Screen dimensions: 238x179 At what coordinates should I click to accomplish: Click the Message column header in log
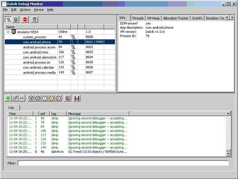[x=98, y=114]
